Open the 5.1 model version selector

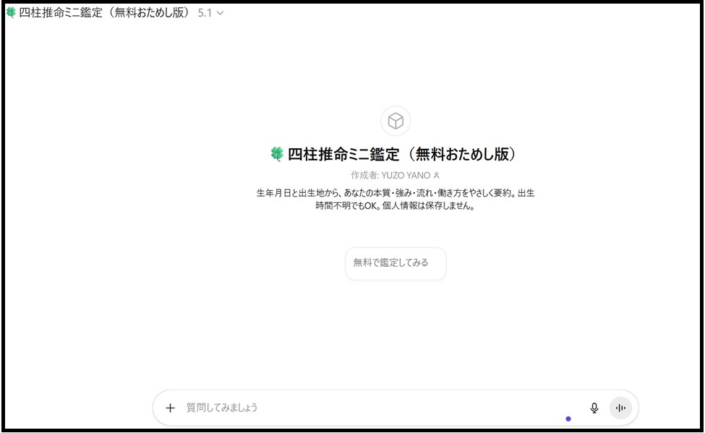[x=205, y=13]
